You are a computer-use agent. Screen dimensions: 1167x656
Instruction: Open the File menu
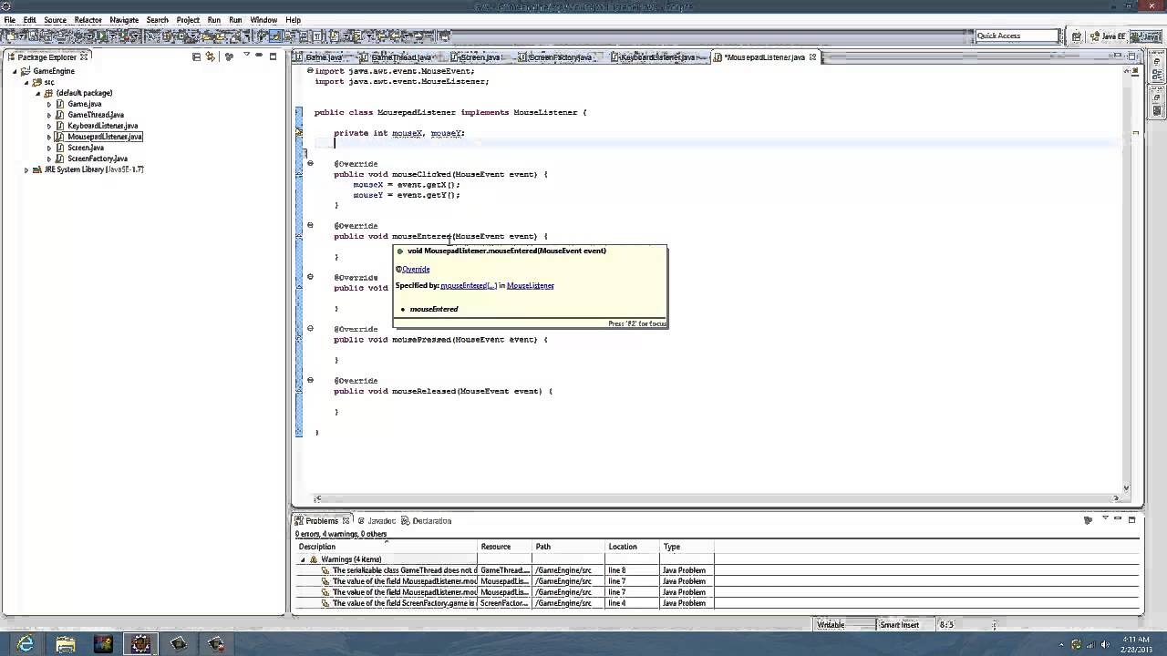[9, 20]
